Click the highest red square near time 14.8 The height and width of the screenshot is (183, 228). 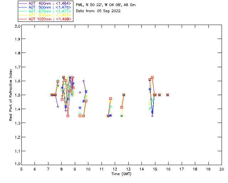(x=152, y=78)
